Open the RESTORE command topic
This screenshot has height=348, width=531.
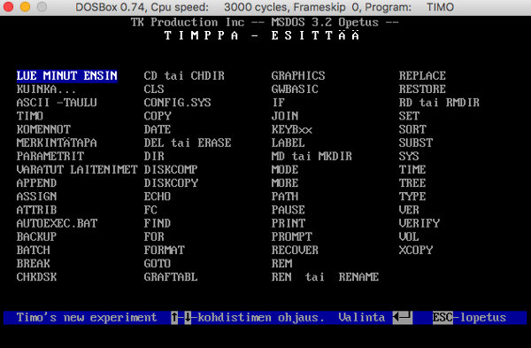point(422,89)
